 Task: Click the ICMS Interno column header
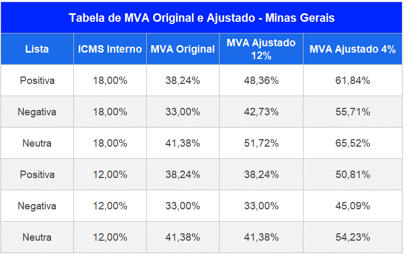pyautogui.click(x=110, y=49)
